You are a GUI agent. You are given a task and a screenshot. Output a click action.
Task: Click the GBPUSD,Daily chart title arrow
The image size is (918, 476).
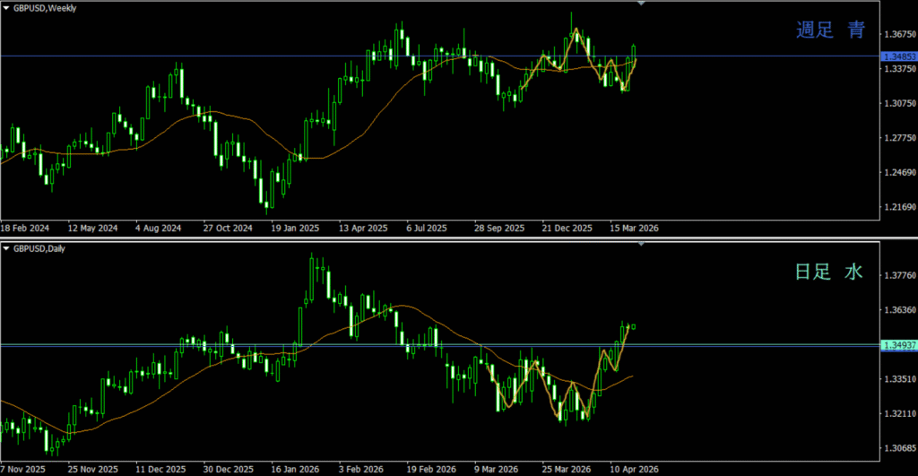[6, 247]
